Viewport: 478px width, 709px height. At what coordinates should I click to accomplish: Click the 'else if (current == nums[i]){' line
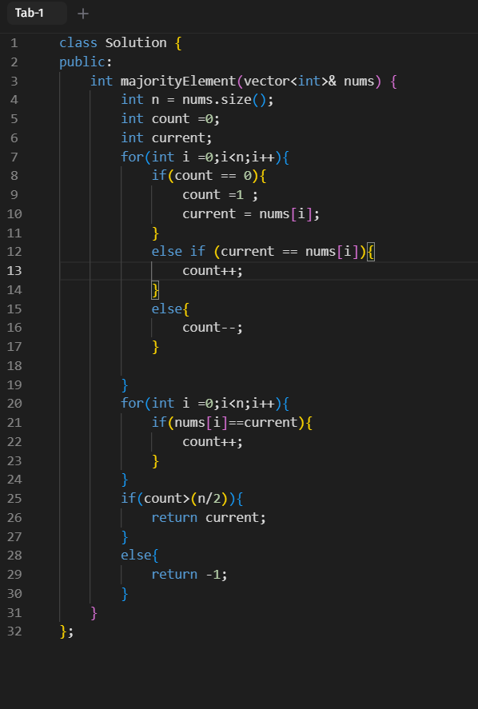coord(263,252)
